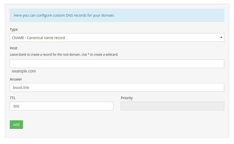Click the blue DNS records info banner
Screen dimensions: 234x144
pos(117,15)
